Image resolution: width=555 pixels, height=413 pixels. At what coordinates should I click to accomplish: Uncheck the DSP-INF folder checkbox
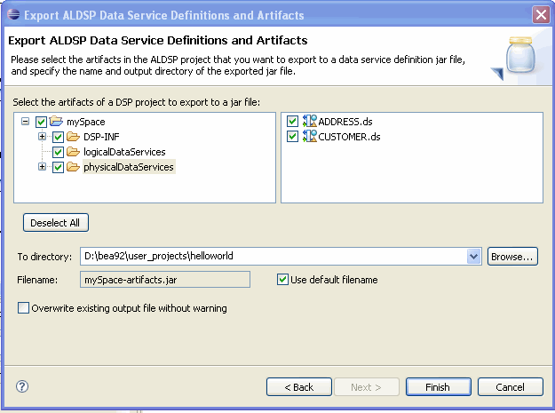(x=58, y=137)
